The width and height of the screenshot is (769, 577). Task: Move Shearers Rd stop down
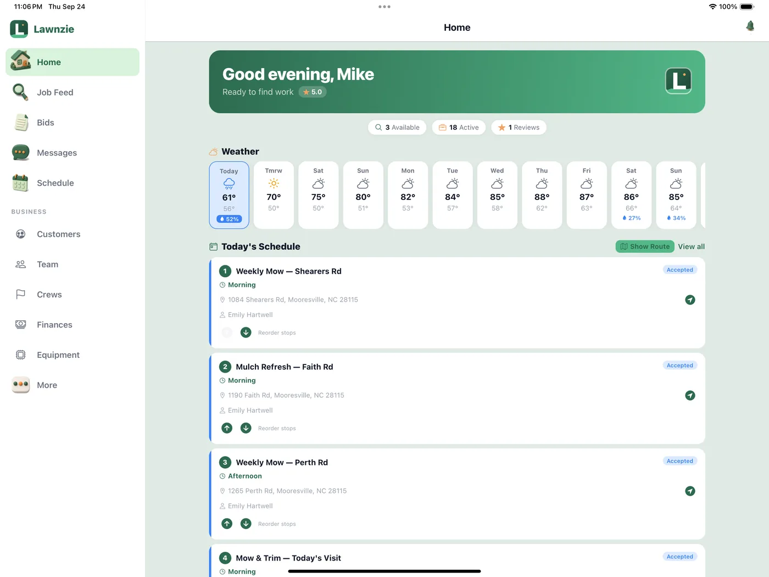point(246,332)
